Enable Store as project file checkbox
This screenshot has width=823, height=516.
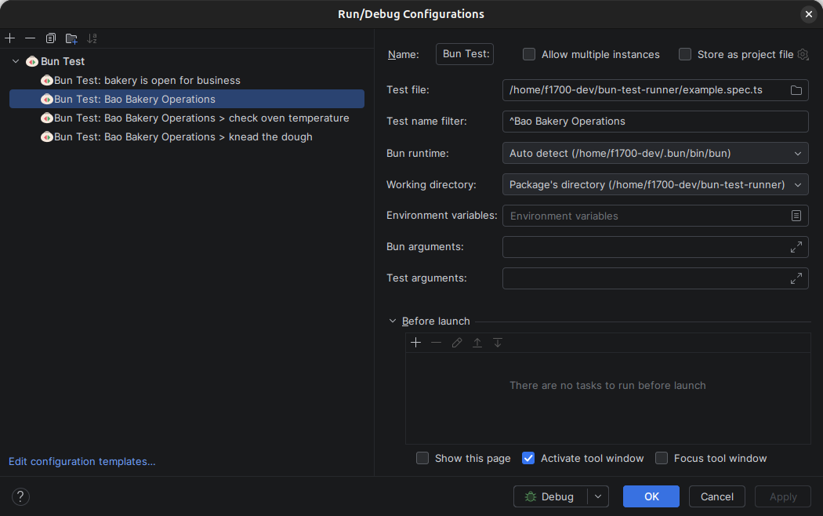point(685,54)
